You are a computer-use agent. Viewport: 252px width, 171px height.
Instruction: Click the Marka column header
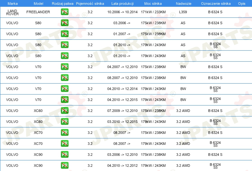pyautogui.click(x=13, y=4)
